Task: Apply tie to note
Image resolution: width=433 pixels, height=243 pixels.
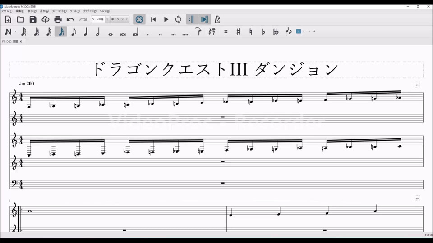Action: 198,31
